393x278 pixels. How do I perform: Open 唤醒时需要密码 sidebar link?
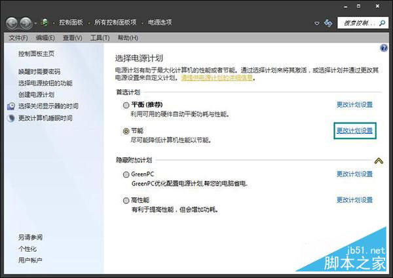coord(39,71)
